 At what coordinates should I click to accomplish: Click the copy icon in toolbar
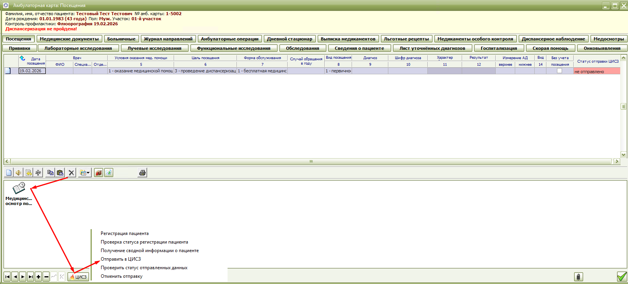pyautogui.click(x=50, y=173)
